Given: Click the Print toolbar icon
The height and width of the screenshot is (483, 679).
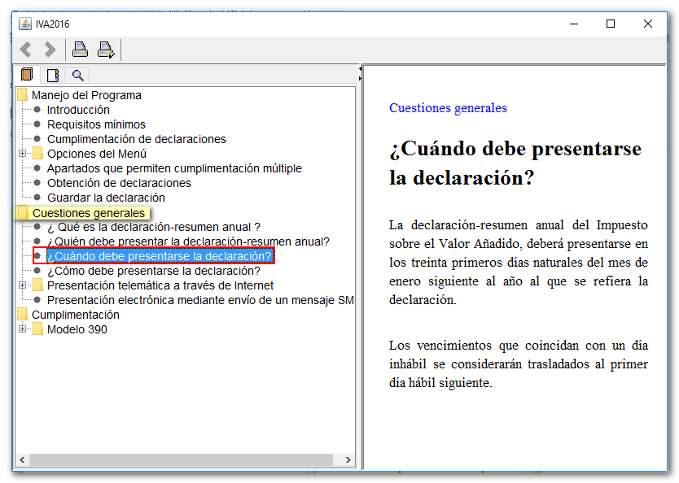Looking at the screenshot, I should [80, 50].
